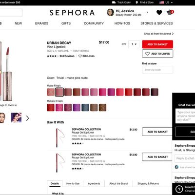
Task: Open the BRANDS menu
Action: point(42,23)
